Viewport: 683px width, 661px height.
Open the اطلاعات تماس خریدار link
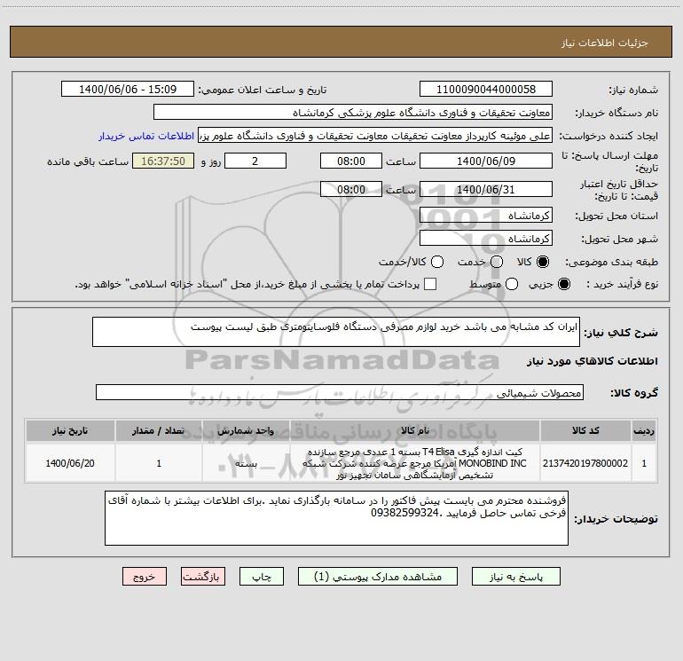(146, 136)
